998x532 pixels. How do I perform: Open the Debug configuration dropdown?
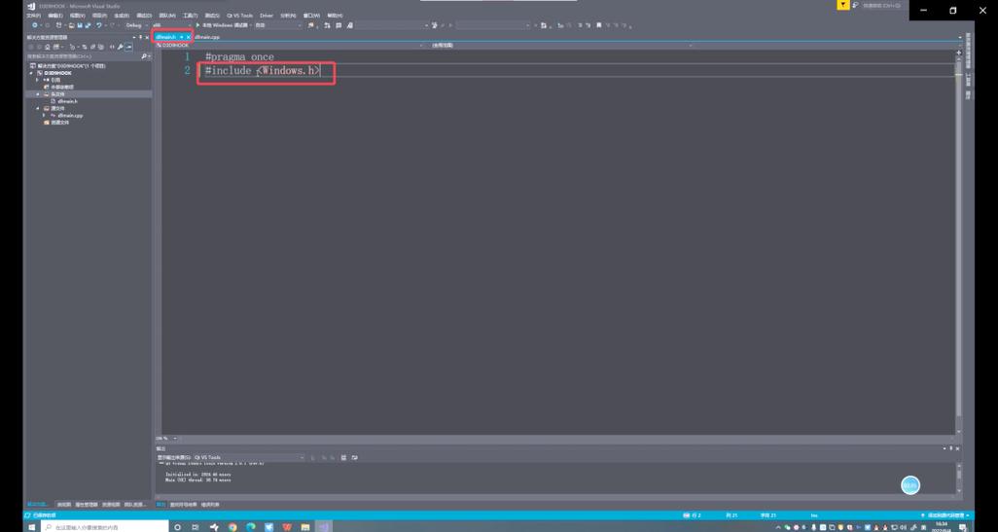point(137,25)
